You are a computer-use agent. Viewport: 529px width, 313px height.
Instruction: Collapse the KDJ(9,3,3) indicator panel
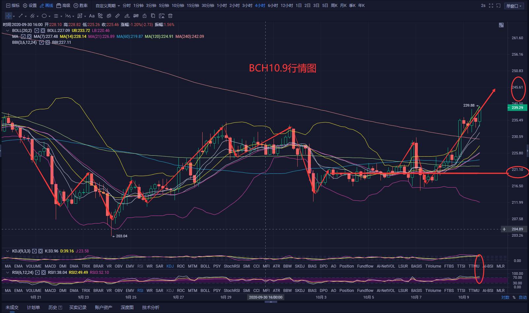pyautogui.click(x=8, y=251)
